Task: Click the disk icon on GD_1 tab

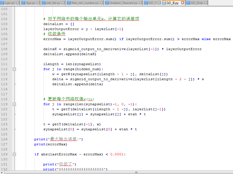Action: point(146,3)
